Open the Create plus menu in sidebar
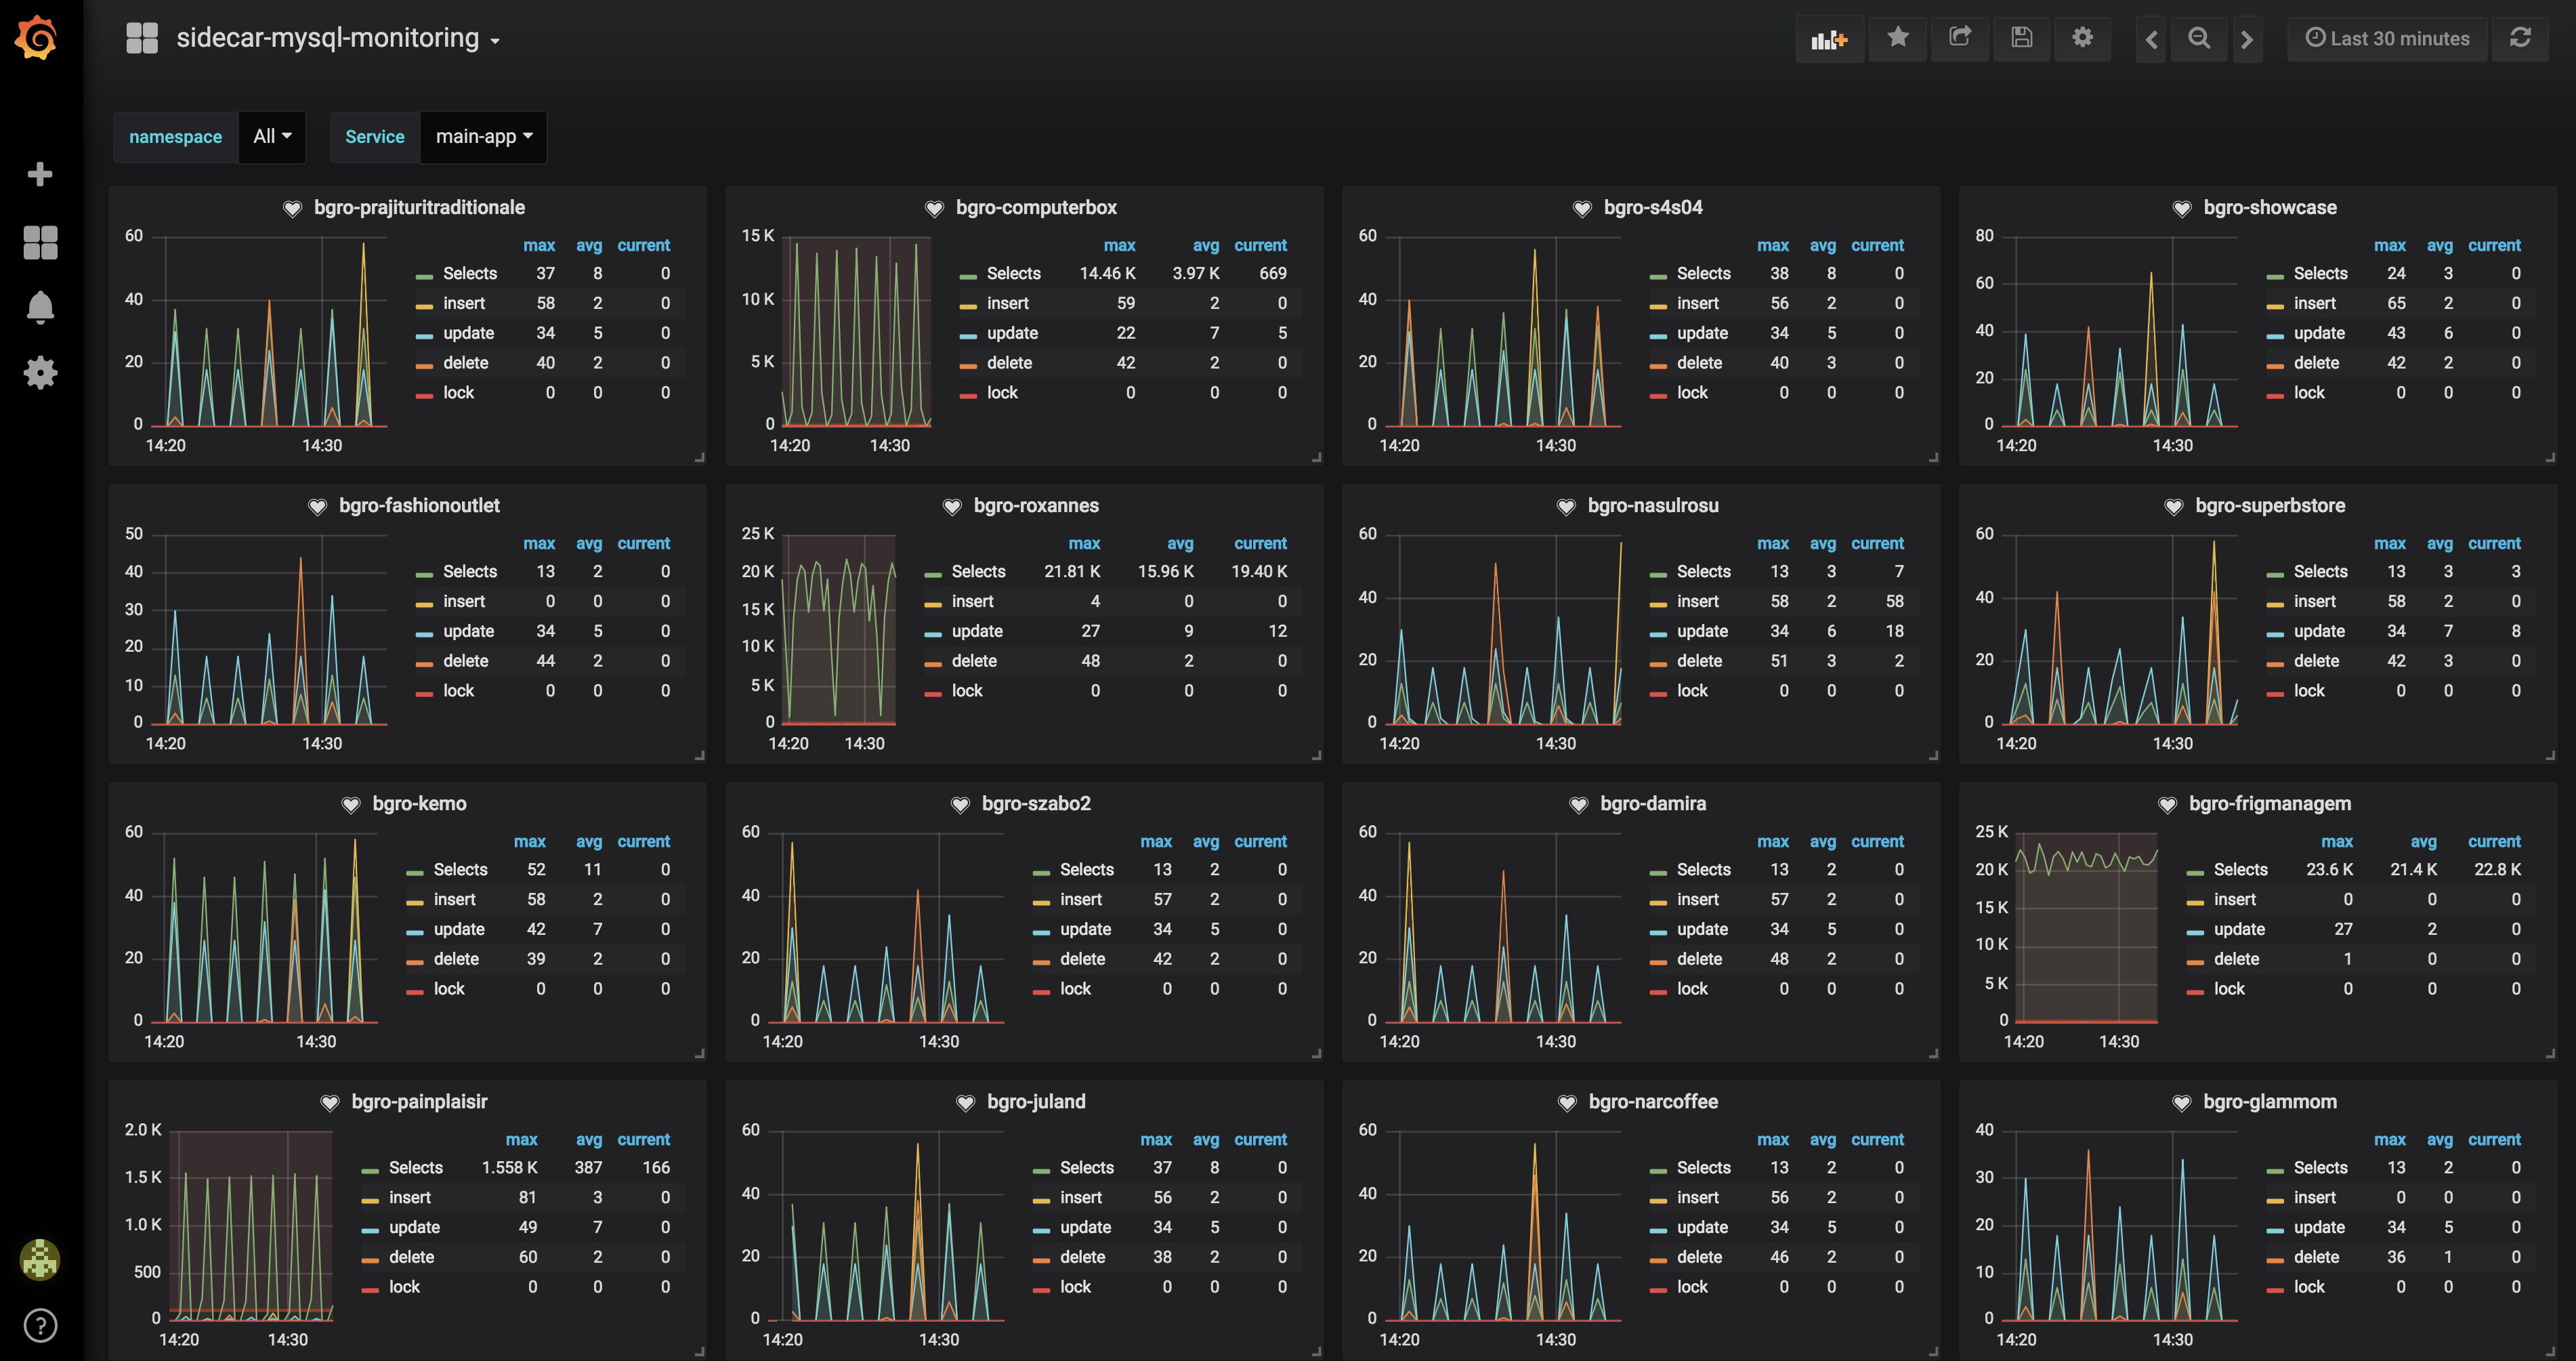 coord(40,174)
